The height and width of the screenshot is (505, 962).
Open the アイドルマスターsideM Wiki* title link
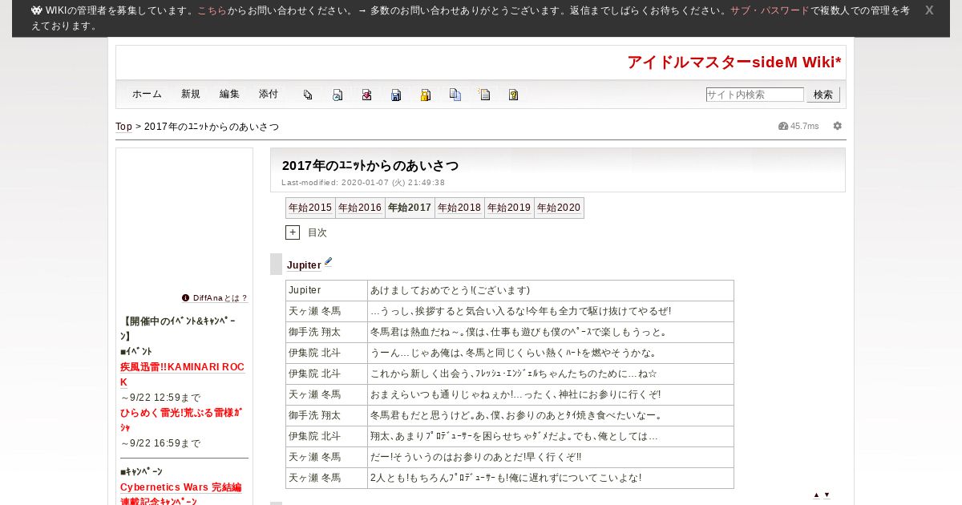(734, 63)
